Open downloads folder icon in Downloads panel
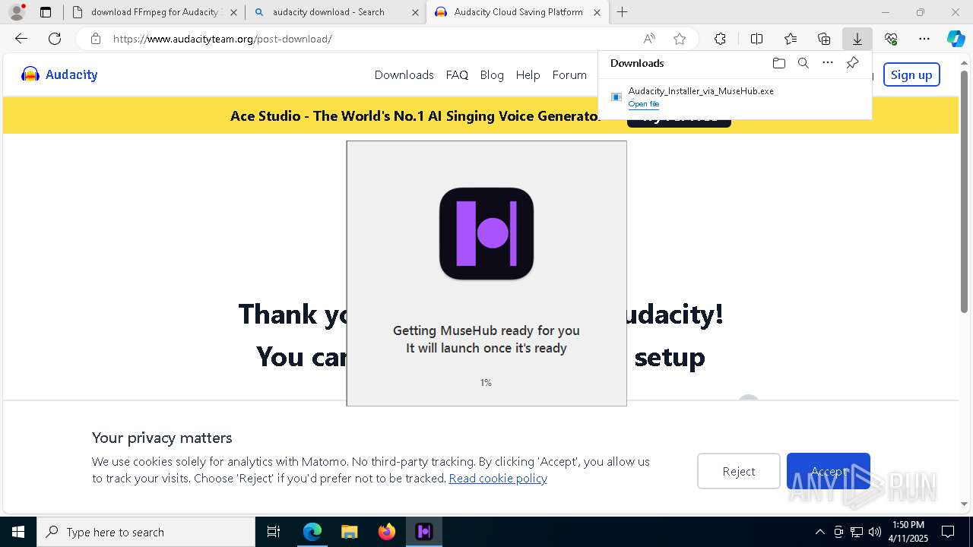This screenshot has width=973, height=547. pos(778,63)
